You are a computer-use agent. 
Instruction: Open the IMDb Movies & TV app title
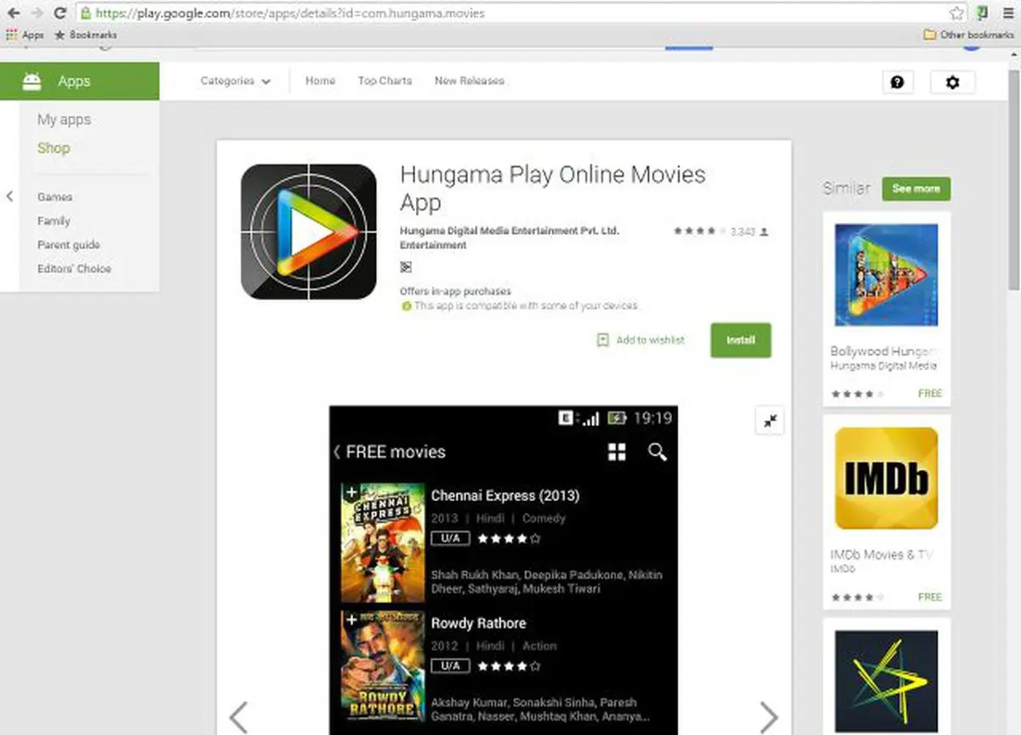[x=881, y=555]
